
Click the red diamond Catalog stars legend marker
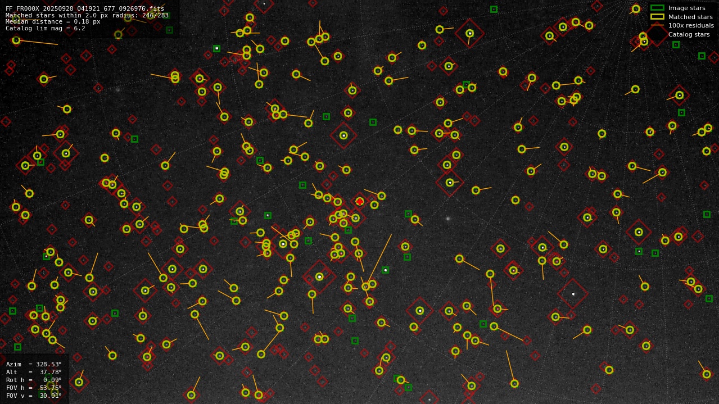657,34
